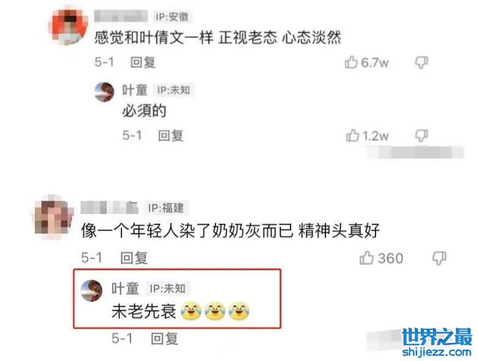This screenshot has height=361, width=478.
Task: Open the blurred username tagged IP:安徽
Action: (x=121, y=16)
